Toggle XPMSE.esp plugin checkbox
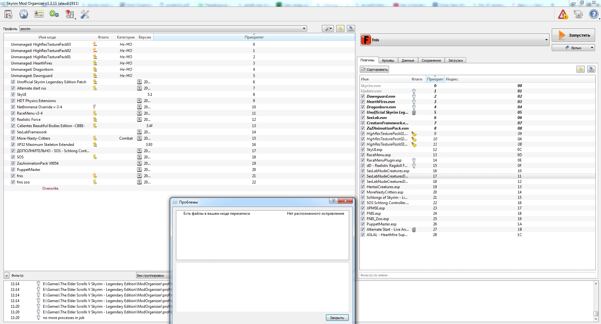601x324 pixels. (x=363, y=208)
